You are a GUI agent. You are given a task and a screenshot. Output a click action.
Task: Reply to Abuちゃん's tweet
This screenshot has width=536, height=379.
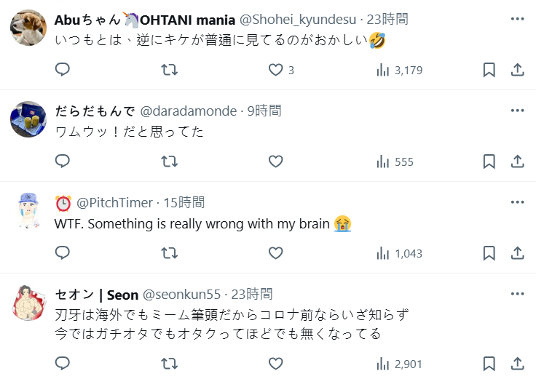coord(63,70)
